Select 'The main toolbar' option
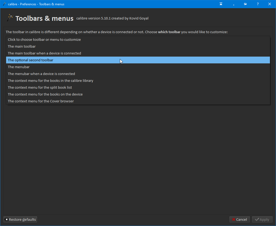 coord(138,46)
